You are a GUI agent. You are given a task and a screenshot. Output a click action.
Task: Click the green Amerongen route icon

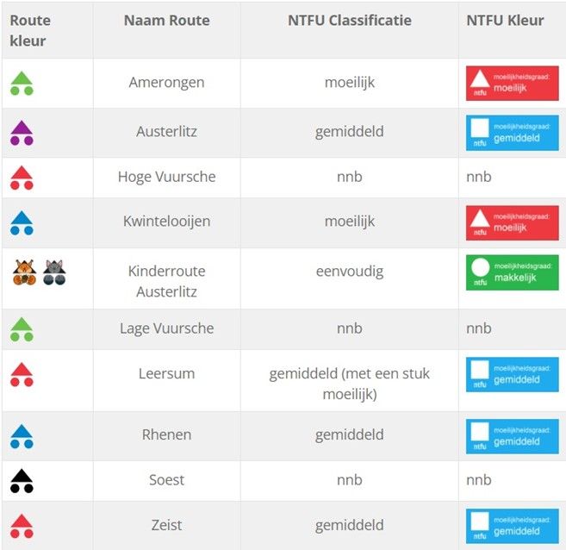[22, 84]
